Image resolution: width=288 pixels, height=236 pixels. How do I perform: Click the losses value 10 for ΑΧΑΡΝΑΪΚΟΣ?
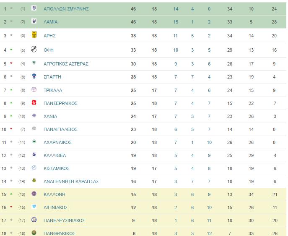pos(209,142)
